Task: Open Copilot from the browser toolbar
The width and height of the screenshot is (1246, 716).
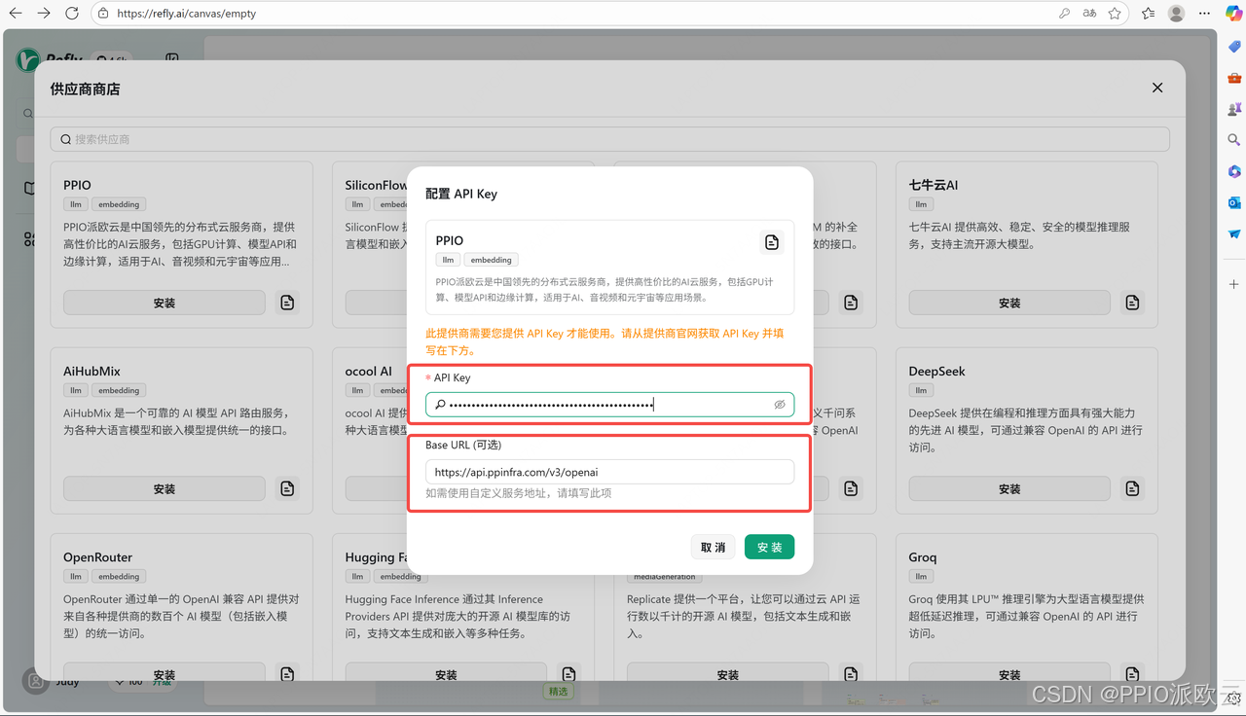Action: tap(1233, 14)
